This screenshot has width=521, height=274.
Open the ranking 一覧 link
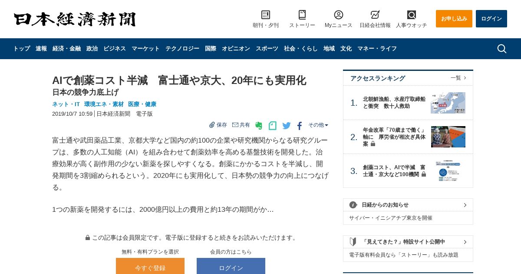[x=458, y=78]
